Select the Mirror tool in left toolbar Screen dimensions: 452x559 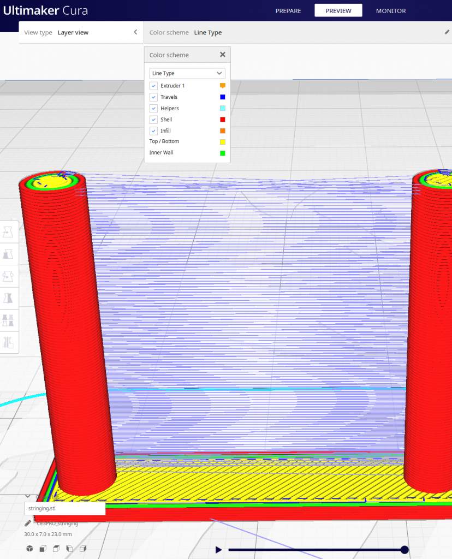coord(9,298)
